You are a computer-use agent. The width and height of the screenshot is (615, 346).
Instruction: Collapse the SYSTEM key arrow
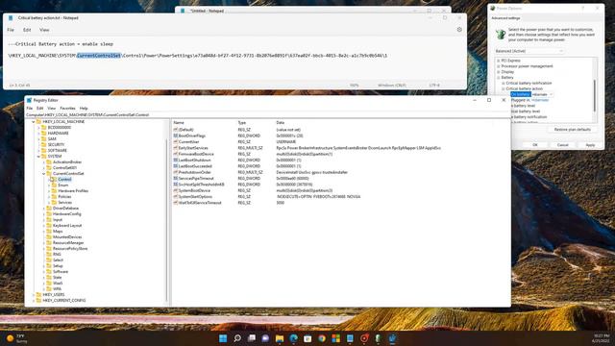38,156
